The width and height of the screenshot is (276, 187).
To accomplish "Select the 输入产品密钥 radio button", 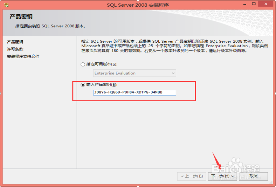I will coord(83,85).
